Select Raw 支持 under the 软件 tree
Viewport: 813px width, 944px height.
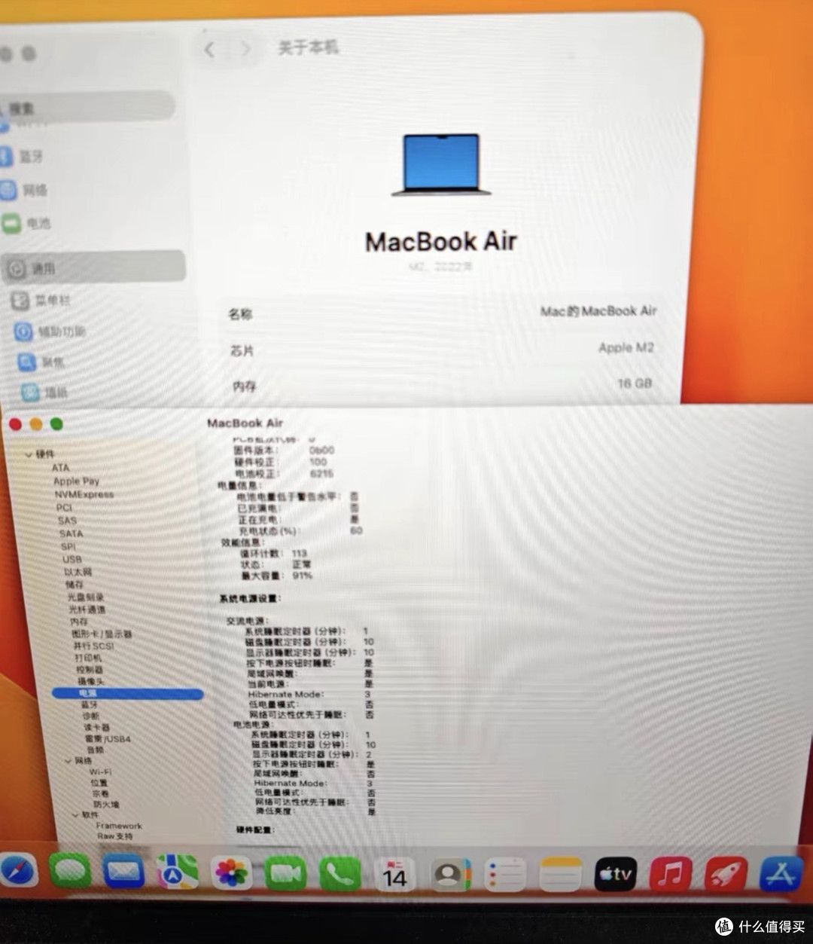(x=115, y=836)
